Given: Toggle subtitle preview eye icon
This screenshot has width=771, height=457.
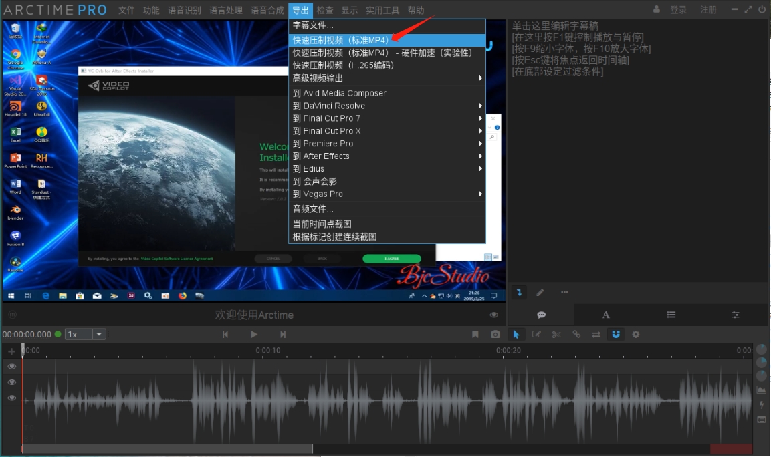Looking at the screenshot, I should point(493,315).
